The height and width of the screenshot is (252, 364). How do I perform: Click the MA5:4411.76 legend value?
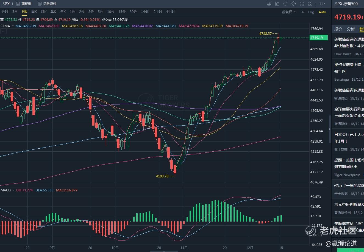click(119, 26)
